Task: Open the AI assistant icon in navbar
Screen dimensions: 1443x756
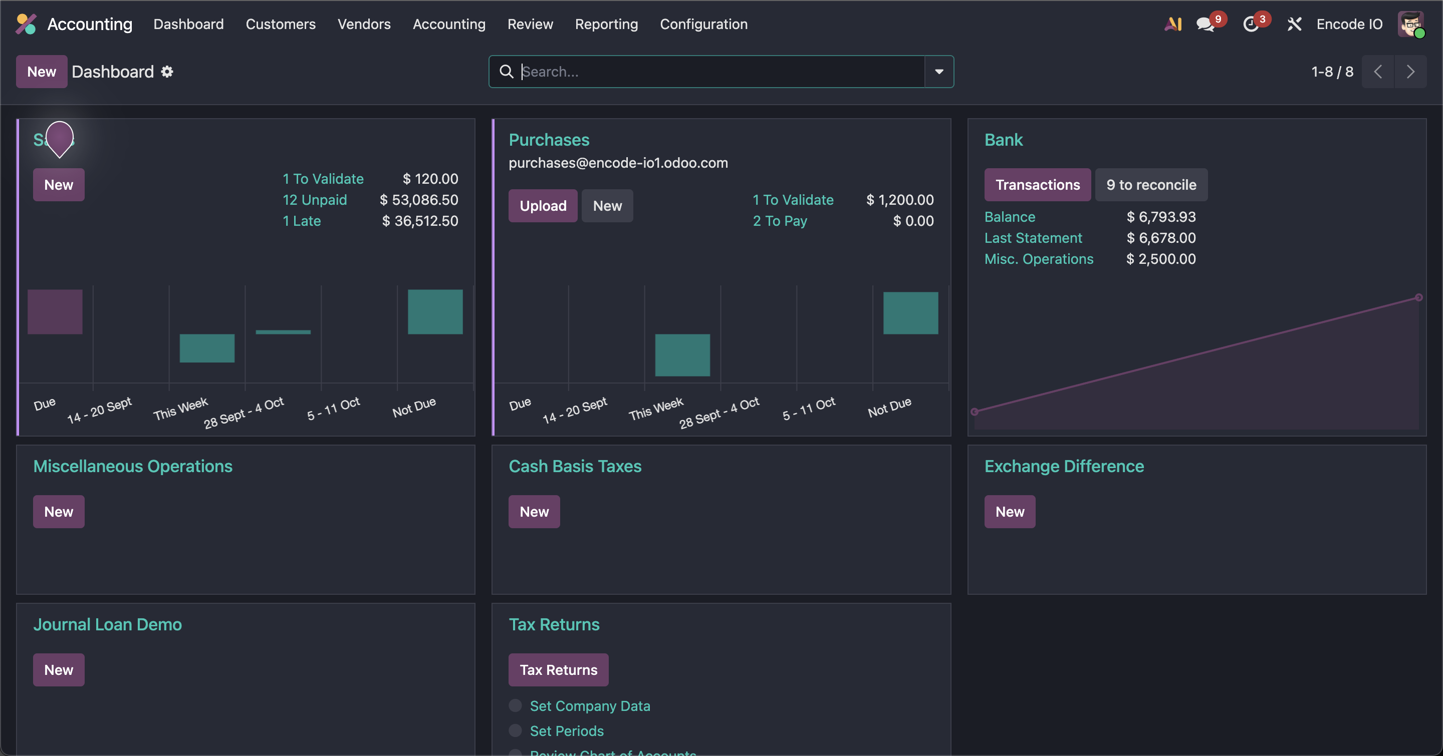Action: tap(1173, 24)
